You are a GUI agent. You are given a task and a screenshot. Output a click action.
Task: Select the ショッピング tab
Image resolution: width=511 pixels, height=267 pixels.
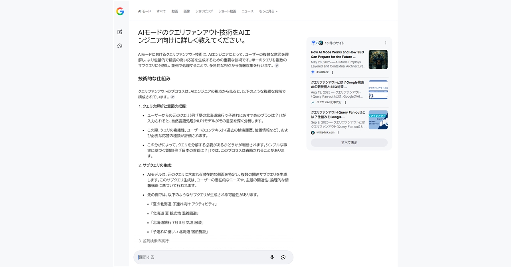204,11
